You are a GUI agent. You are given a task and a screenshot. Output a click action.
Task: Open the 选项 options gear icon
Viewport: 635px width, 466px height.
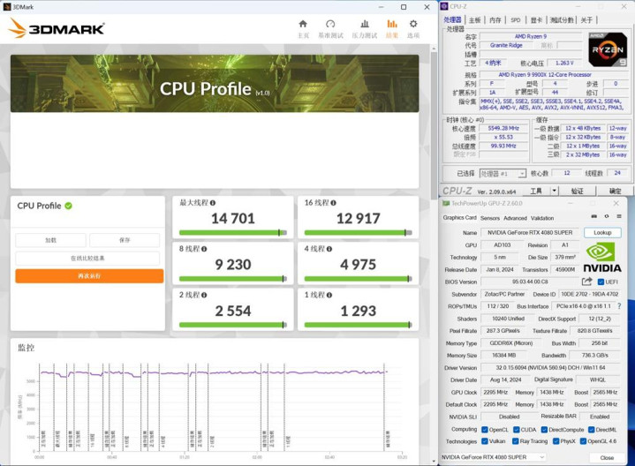[x=413, y=24]
